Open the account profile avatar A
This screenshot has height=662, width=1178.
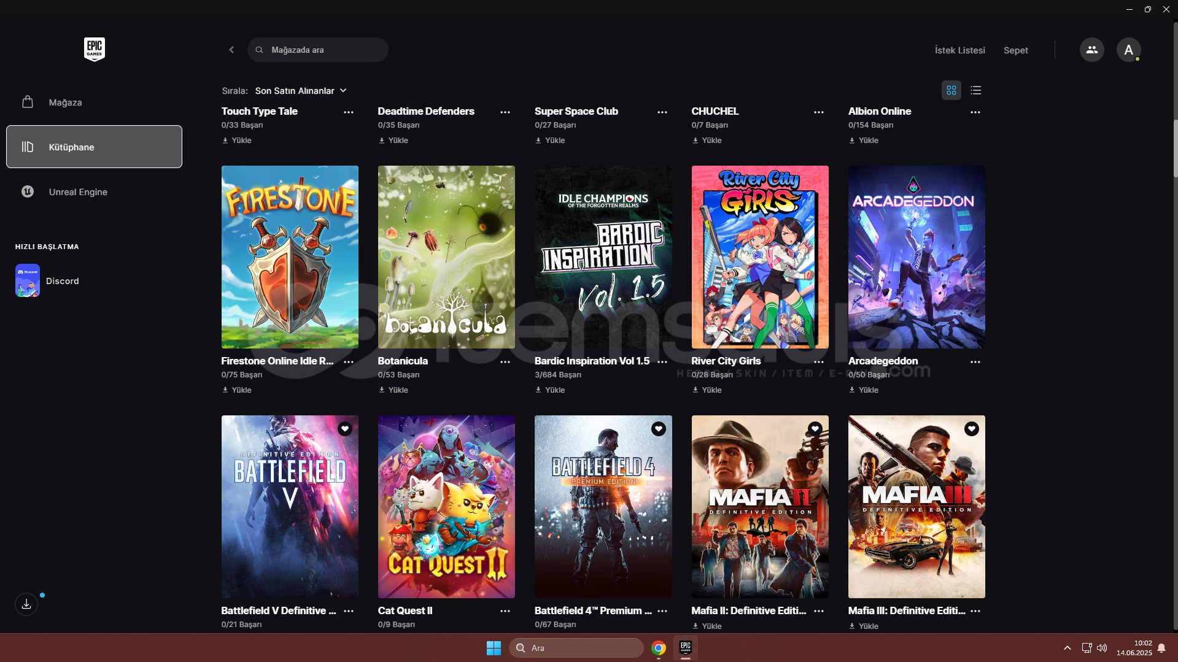1128,50
